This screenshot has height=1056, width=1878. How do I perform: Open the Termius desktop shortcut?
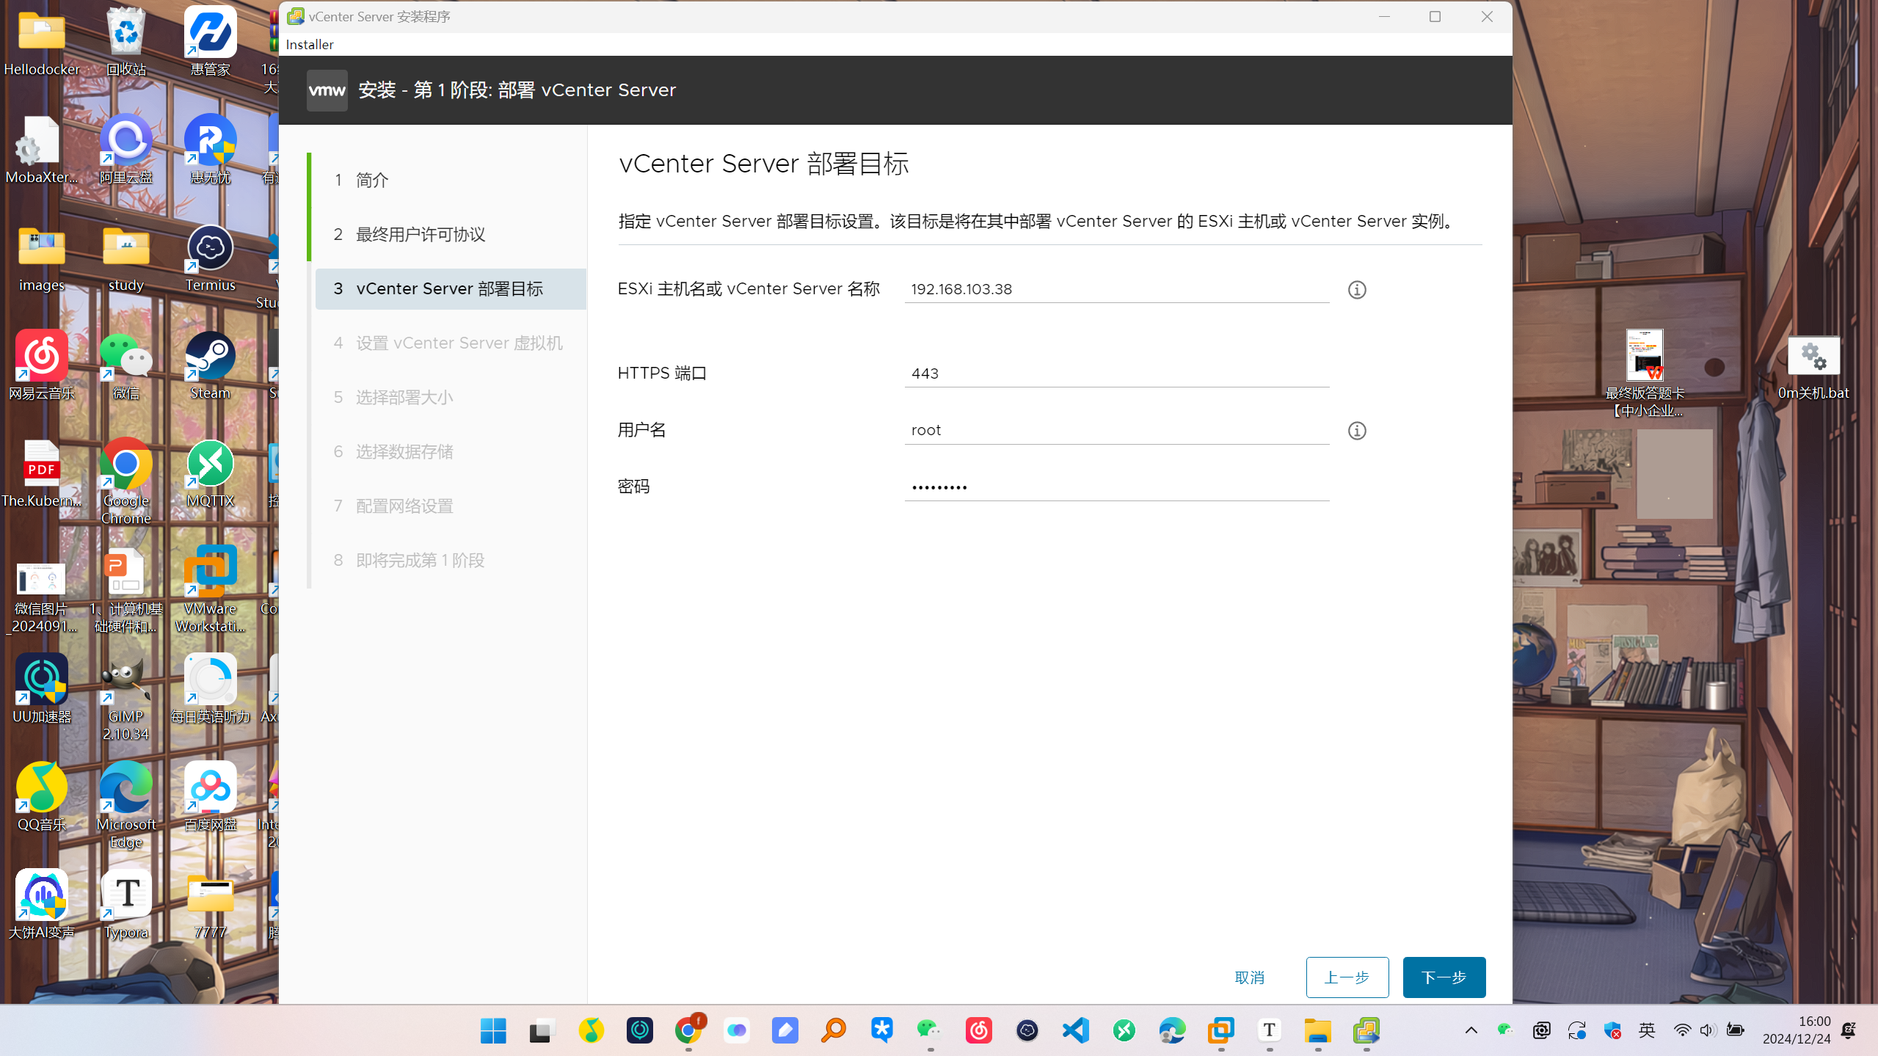coord(211,258)
